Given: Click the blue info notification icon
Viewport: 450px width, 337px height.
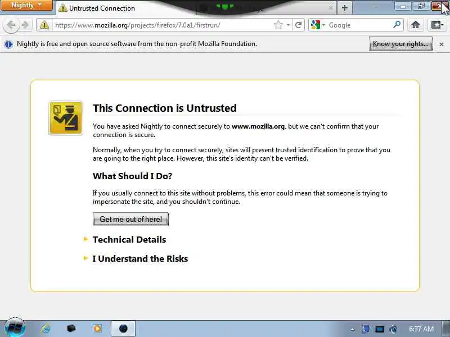Looking at the screenshot, I should [x=8, y=44].
